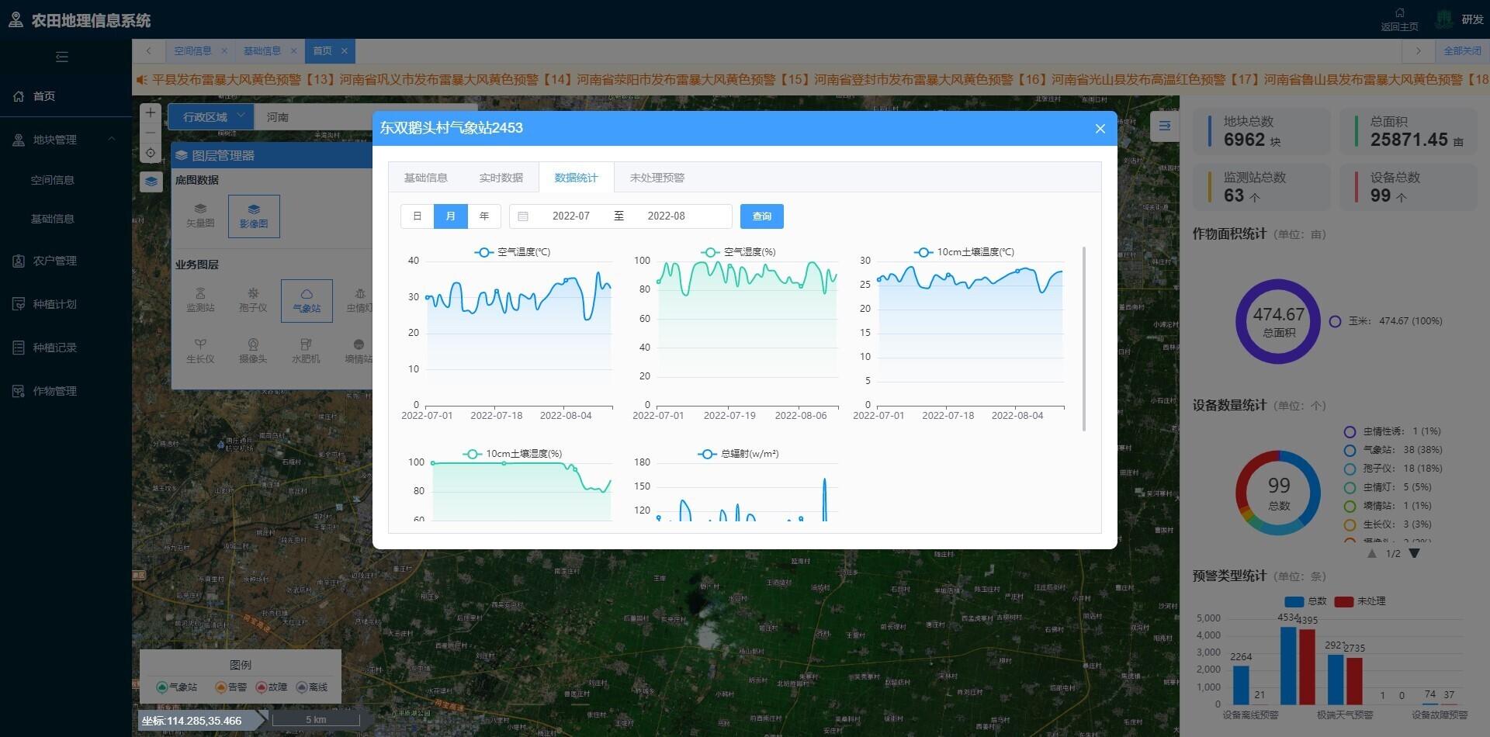Viewport: 1490px width, 737px height.
Task: Toggle the 摄像头 layer icon
Action: 253,351
